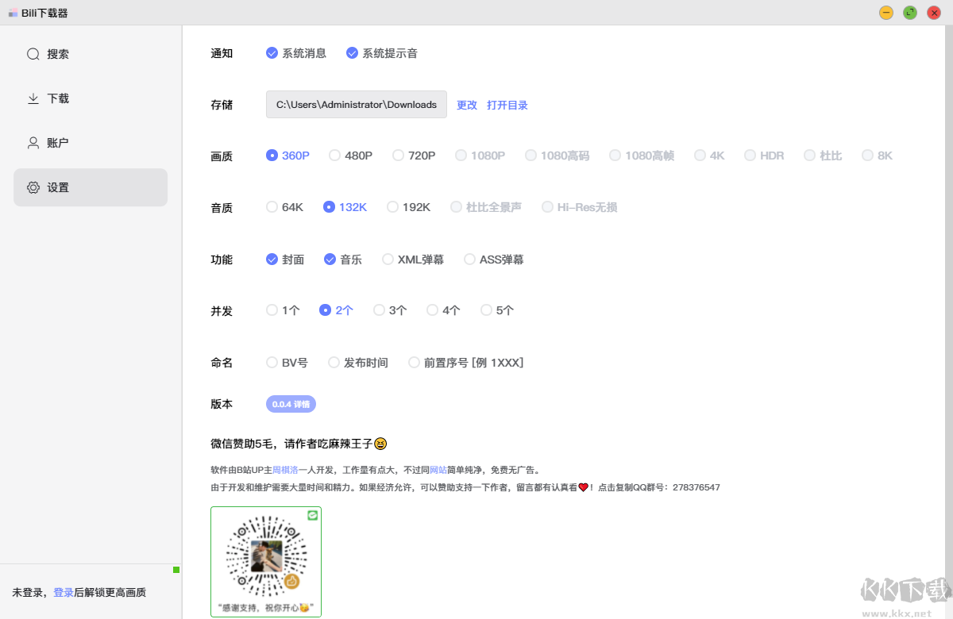Click the settings gear icon in sidebar
The width and height of the screenshot is (953, 619).
[x=33, y=188]
